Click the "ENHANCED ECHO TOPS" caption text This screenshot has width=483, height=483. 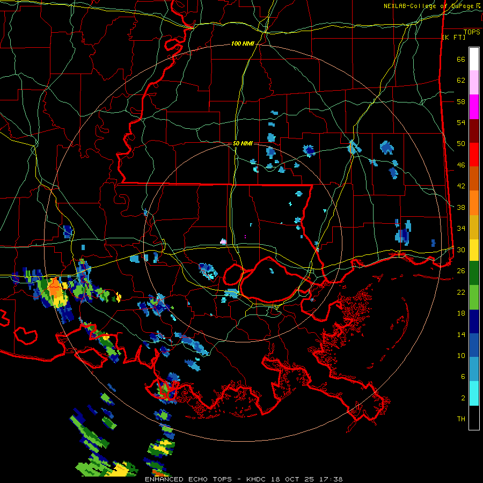[x=188, y=479]
